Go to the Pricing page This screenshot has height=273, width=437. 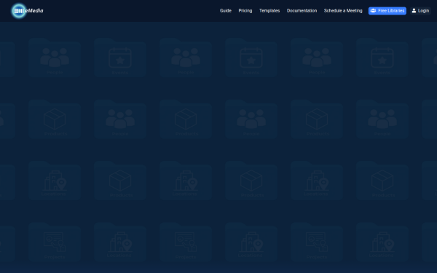245,11
